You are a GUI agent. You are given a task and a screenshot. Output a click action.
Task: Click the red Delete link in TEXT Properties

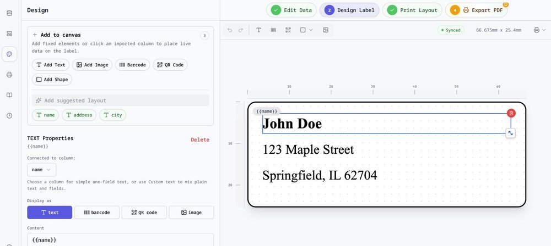pos(200,139)
